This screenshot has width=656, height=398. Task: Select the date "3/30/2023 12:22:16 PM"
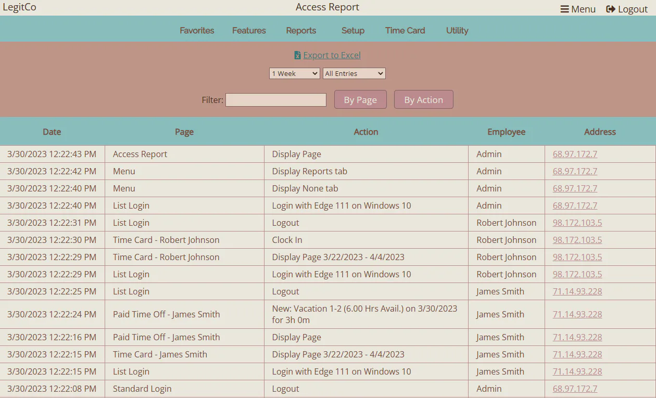pyautogui.click(x=52, y=337)
